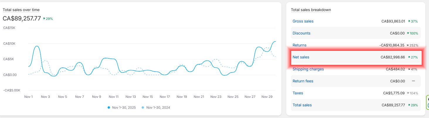Click the up arrow next to Gross sales 37%

409,21
